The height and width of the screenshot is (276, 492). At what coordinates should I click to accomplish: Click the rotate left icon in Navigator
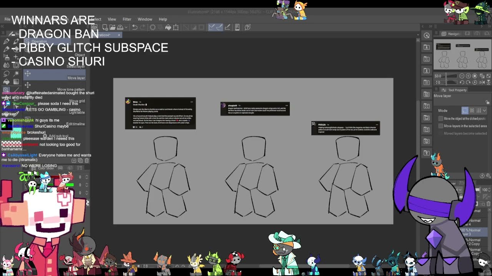pos(462,82)
